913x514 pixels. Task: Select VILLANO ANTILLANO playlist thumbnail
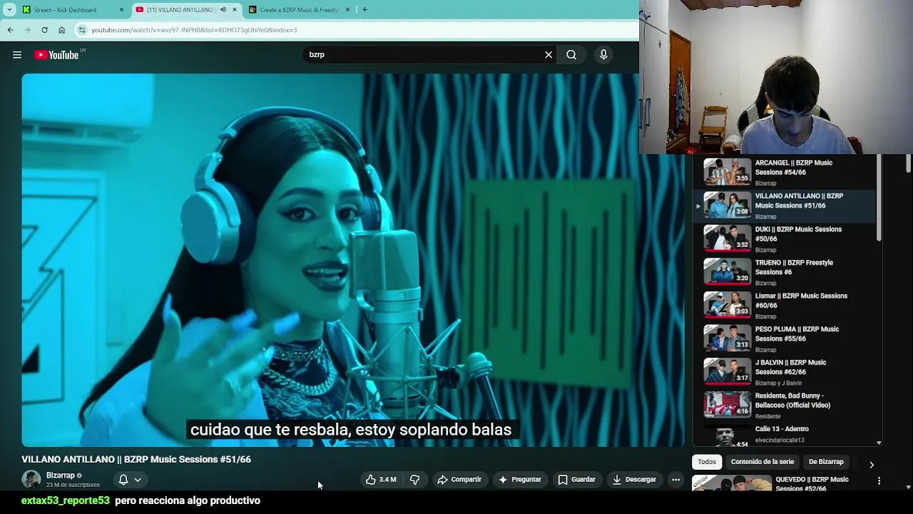[x=728, y=205]
